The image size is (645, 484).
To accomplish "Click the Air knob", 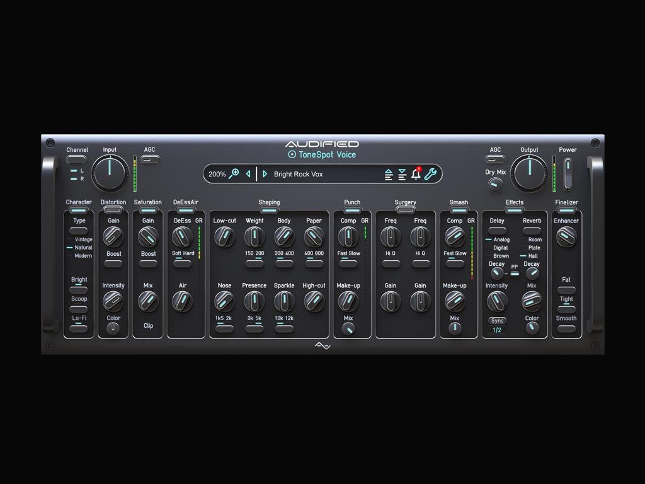I will [x=182, y=301].
